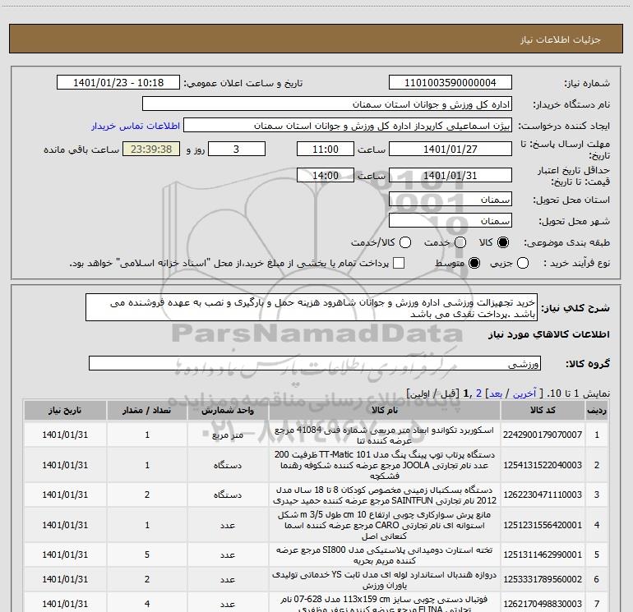Click the استان محل تحویل field
This screenshot has height=612, width=633.
click(x=450, y=200)
